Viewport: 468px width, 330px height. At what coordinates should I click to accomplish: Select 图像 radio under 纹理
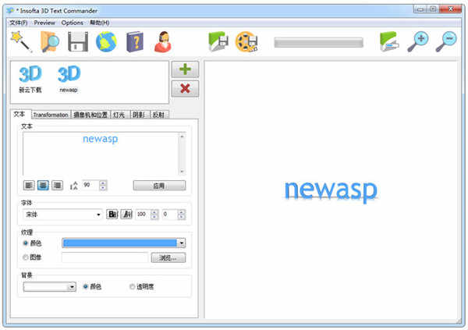pos(26,257)
